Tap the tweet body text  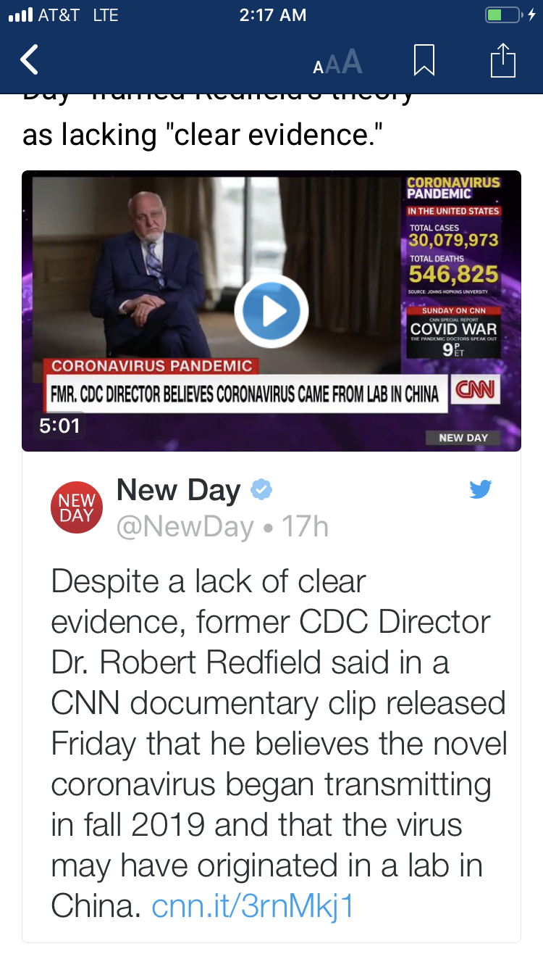279,744
